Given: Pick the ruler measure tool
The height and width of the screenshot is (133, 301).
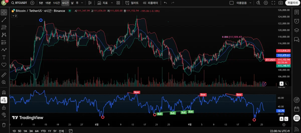Looking at the screenshot, I should tap(4, 75).
